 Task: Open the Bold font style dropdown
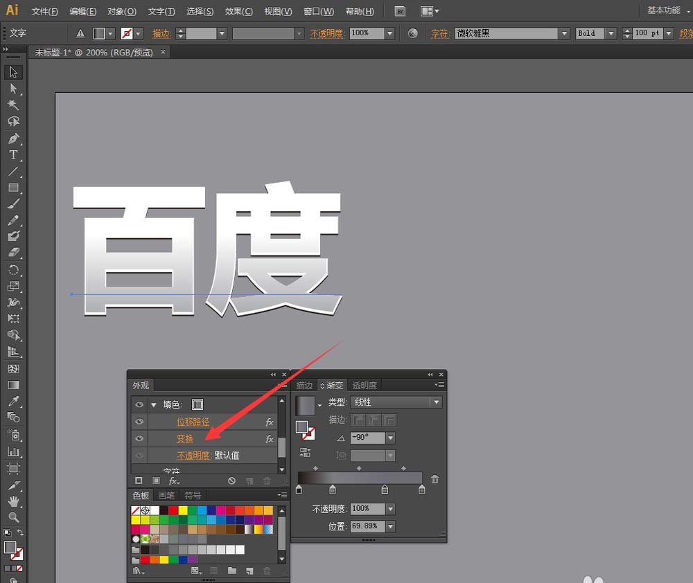(611, 33)
